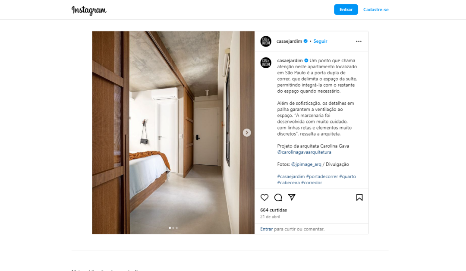Like the post with the heart icon
This screenshot has height=271, width=466.
click(264, 197)
